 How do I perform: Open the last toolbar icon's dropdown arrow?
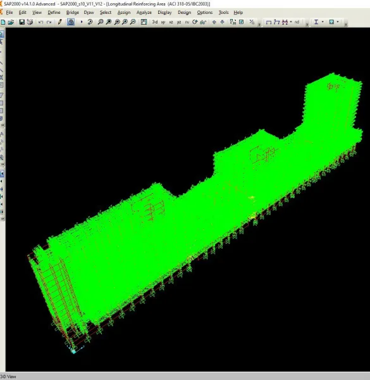click(x=338, y=22)
